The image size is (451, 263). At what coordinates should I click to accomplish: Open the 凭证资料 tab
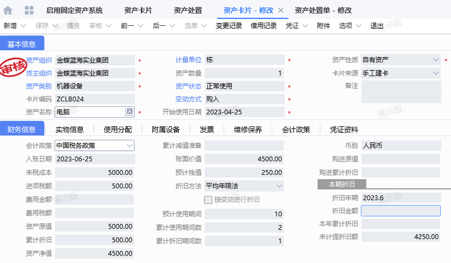pos(344,130)
